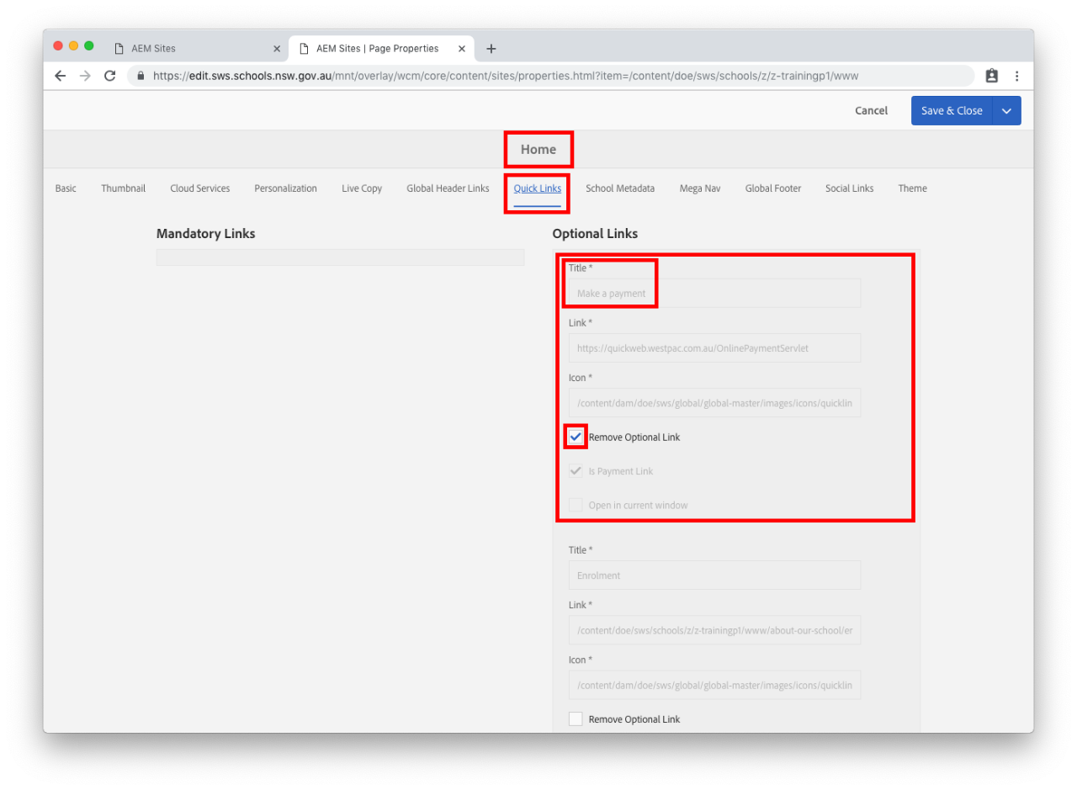Open the Global Header Links tab
Viewport: 1077px width, 790px height.
[x=448, y=188]
